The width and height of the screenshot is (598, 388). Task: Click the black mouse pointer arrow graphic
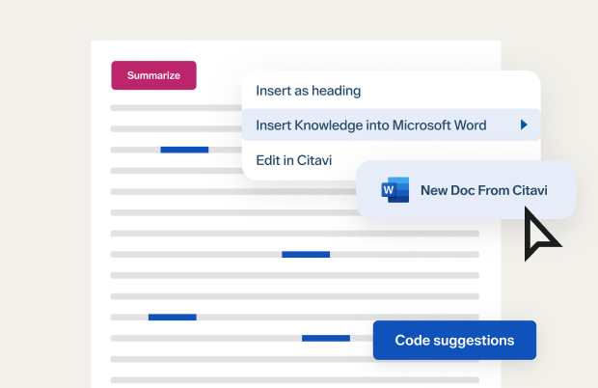click(541, 236)
